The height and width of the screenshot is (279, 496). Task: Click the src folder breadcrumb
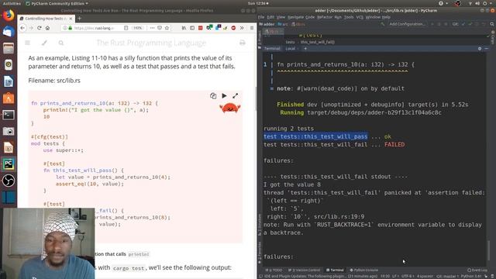pyautogui.click(x=283, y=24)
